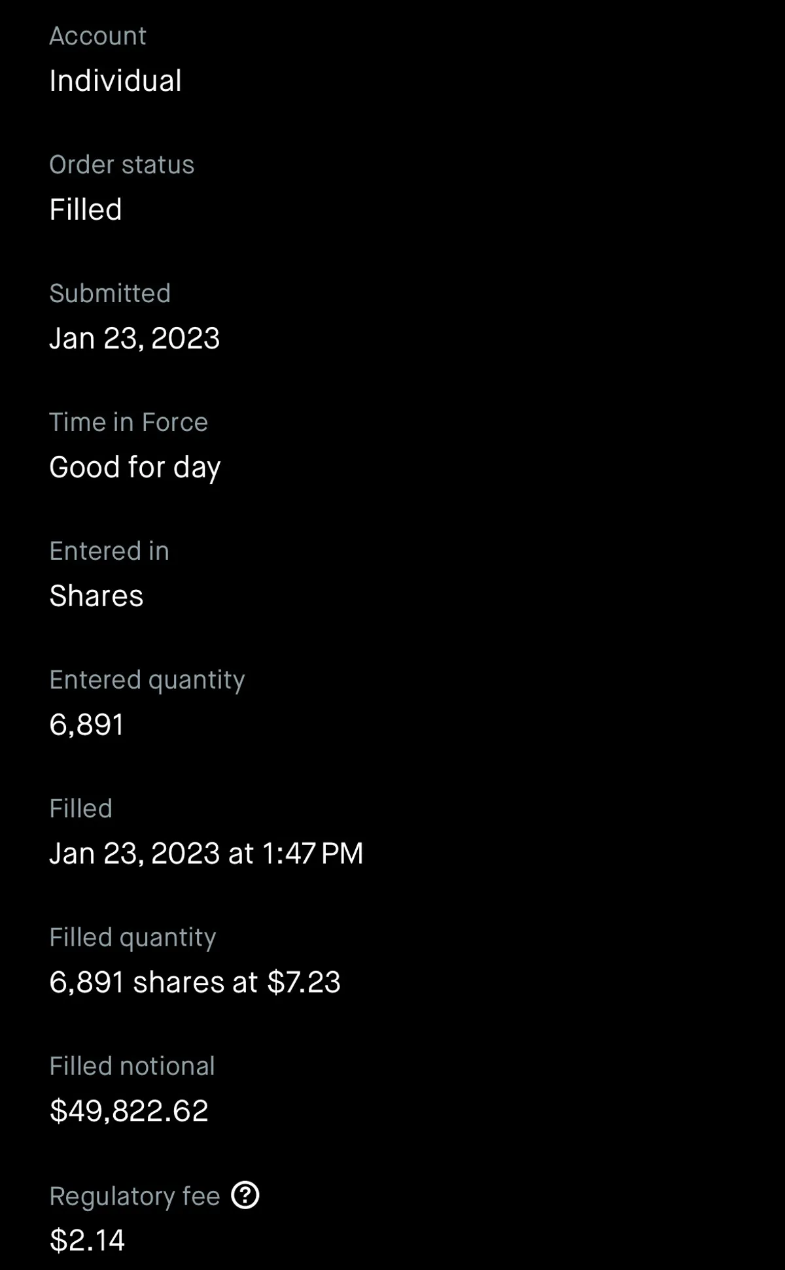
Task: Select the $49,822.62 notional amount
Action: [x=129, y=1111]
